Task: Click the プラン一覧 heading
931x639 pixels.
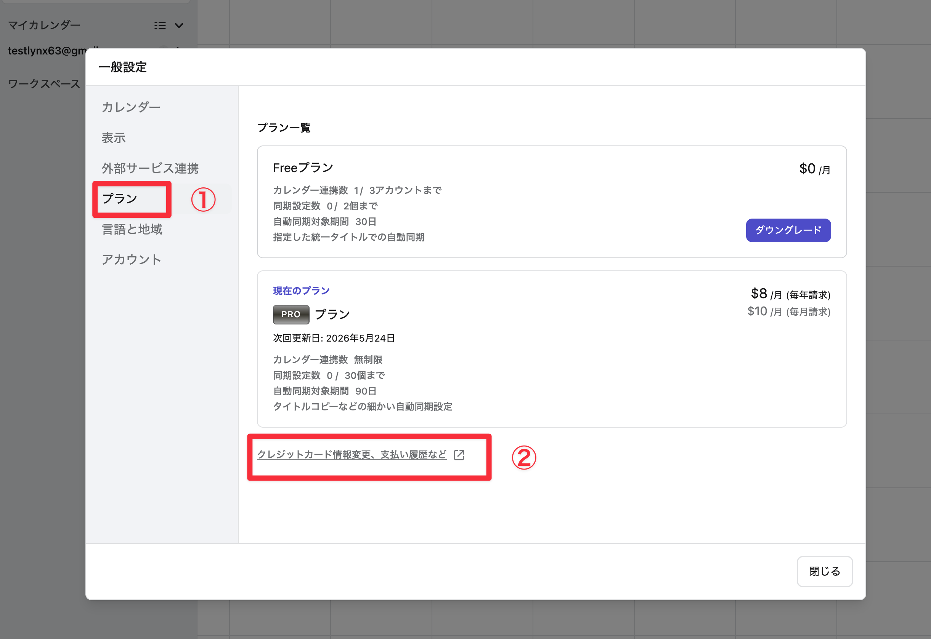Action: [x=284, y=128]
